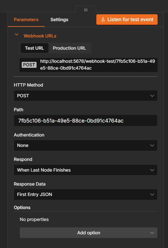This screenshot has height=248, width=168.
Task: Click the POST badge beside the webhook URL
Action: pyautogui.click(x=29, y=65)
